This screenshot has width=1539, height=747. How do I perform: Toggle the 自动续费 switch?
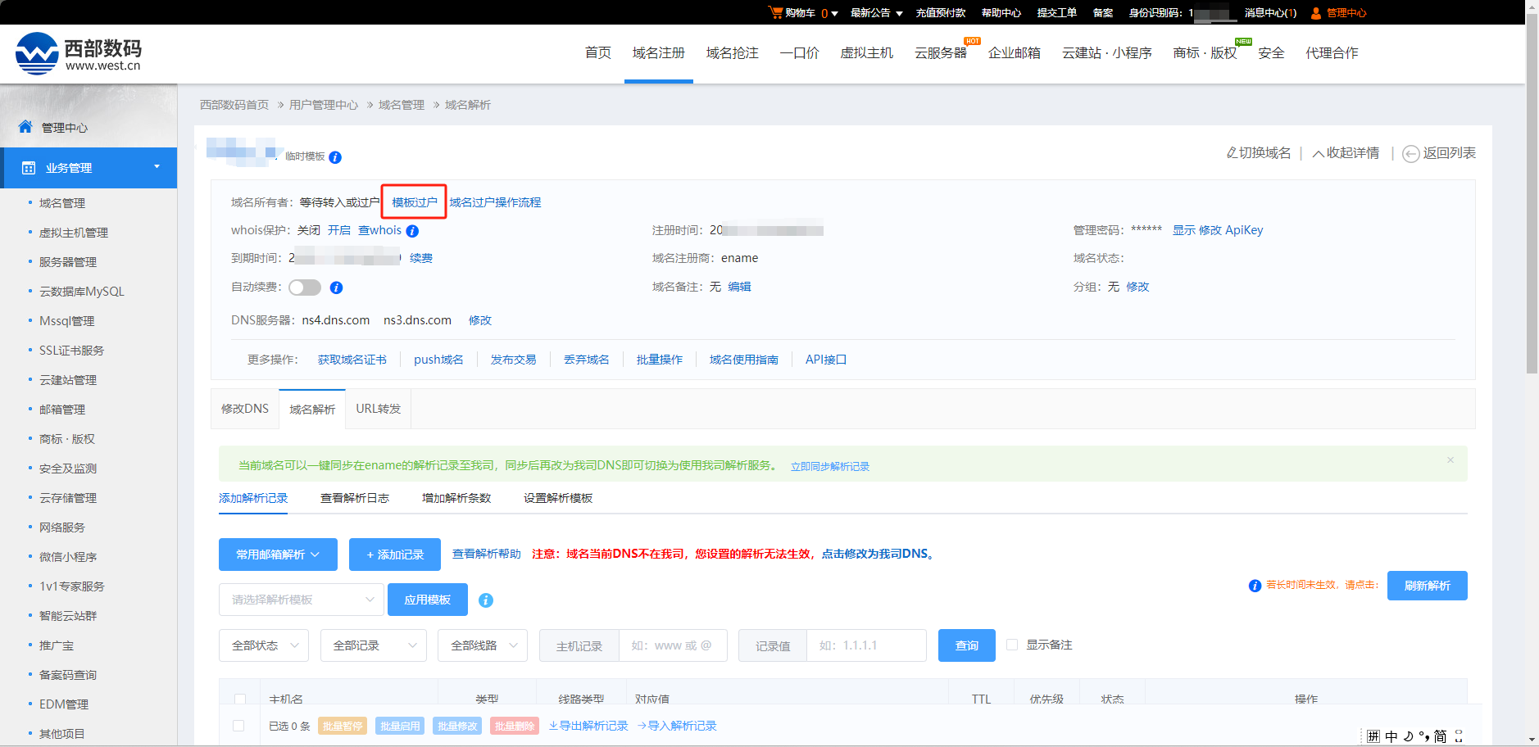(x=305, y=287)
